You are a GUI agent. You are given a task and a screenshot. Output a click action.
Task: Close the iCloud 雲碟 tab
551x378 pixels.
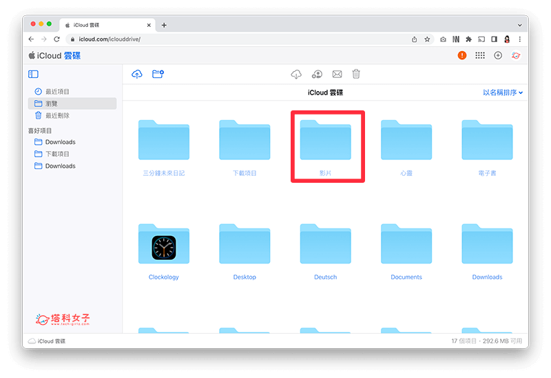149,25
